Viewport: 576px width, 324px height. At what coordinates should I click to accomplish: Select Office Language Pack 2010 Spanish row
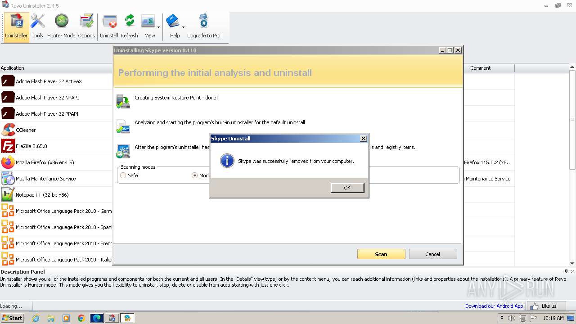click(56, 227)
